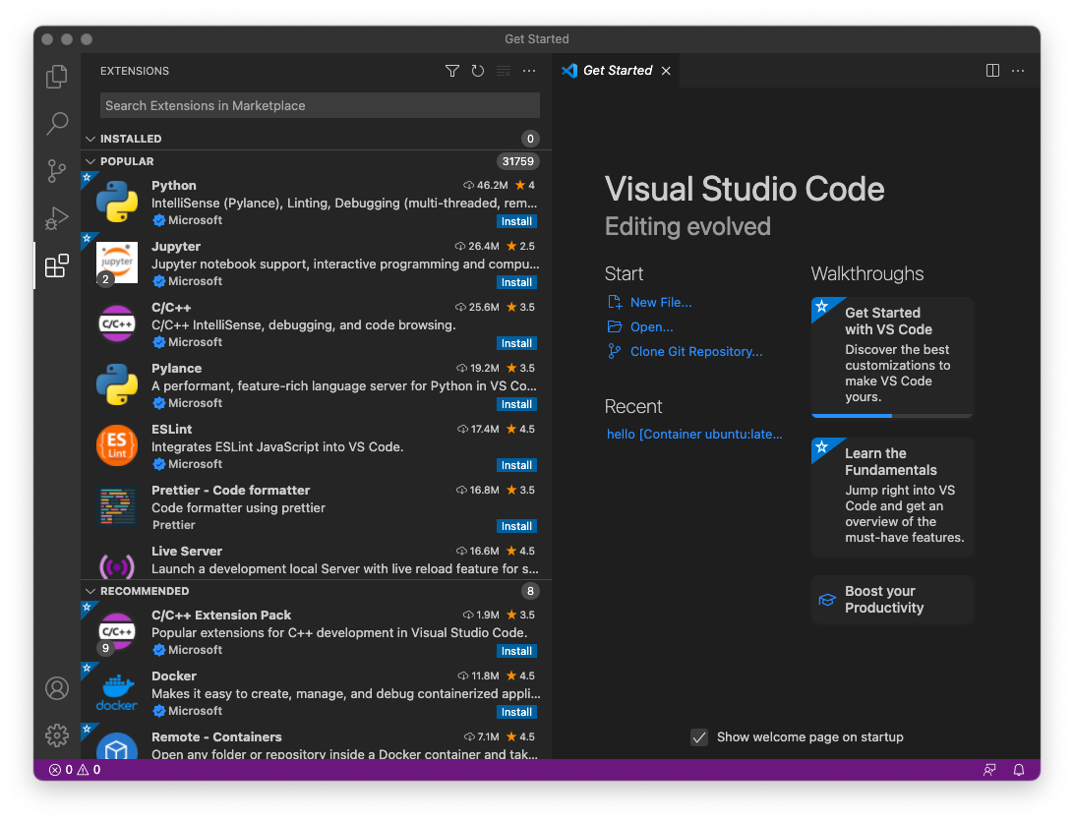
Task: Click the Prettier publisher name
Action: (173, 525)
